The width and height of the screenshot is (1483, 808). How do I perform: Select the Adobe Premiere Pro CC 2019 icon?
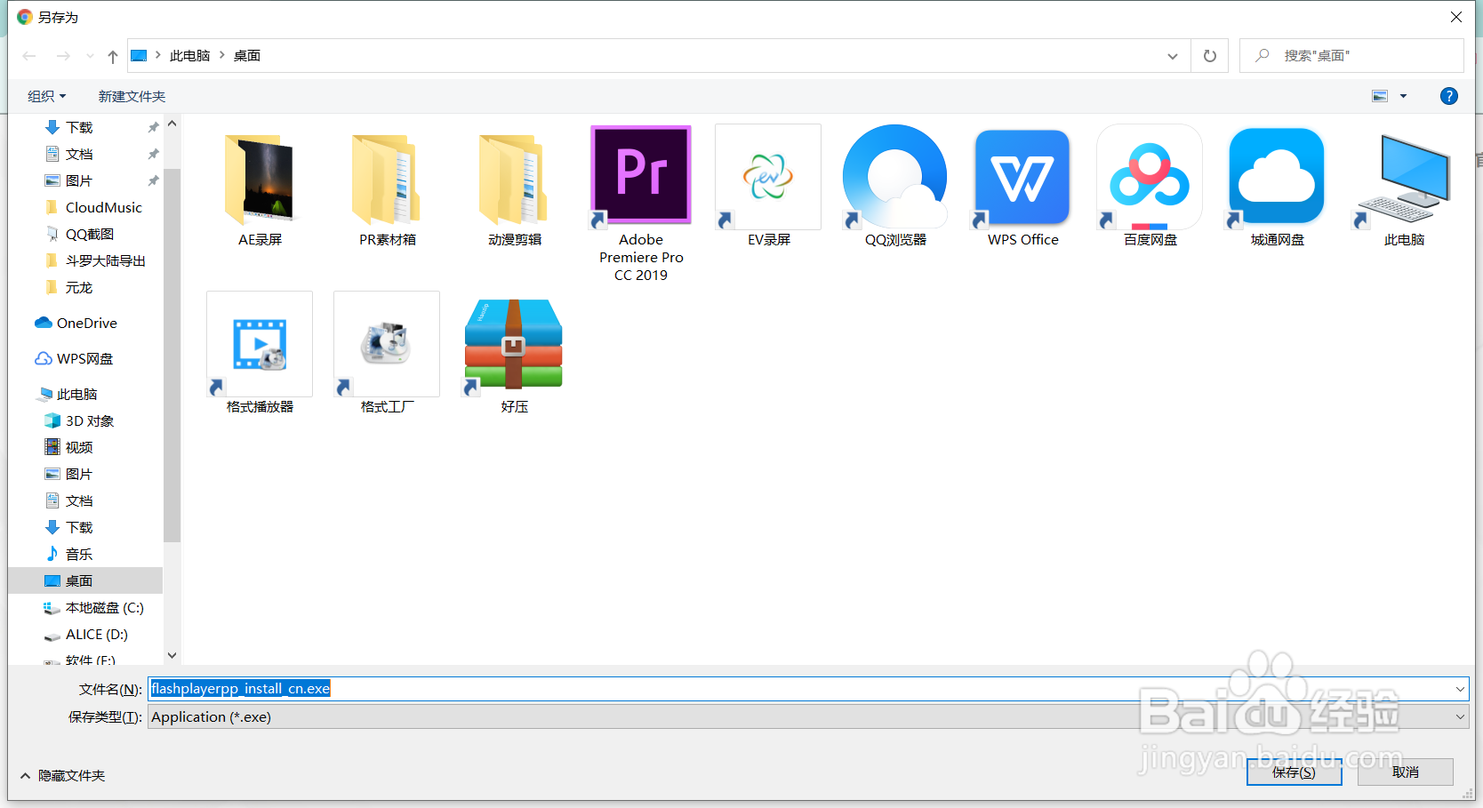tap(640, 175)
